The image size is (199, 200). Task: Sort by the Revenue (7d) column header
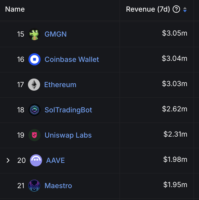pos(148,9)
